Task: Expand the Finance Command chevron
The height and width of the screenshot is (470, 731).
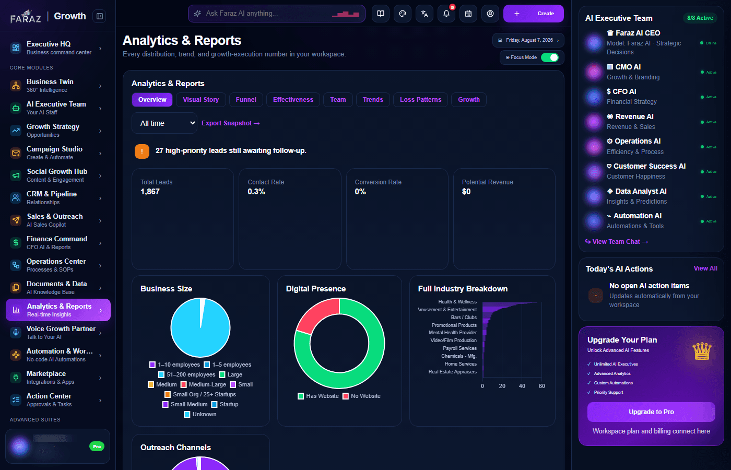Action: pyautogui.click(x=100, y=243)
